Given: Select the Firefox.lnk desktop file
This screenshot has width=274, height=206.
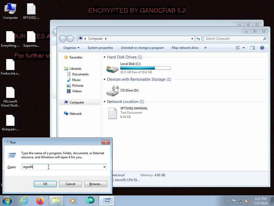Looking at the screenshot, I should (x=10, y=67).
